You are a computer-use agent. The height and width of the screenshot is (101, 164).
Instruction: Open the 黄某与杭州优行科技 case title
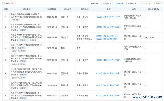26,38
